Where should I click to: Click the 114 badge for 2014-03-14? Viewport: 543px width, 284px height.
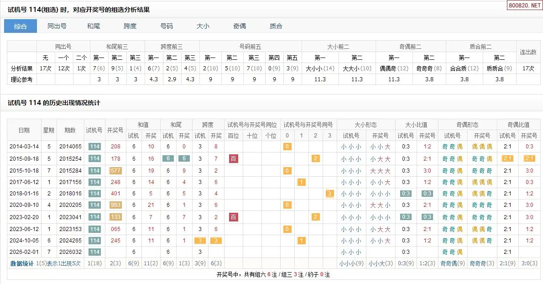tap(94, 147)
